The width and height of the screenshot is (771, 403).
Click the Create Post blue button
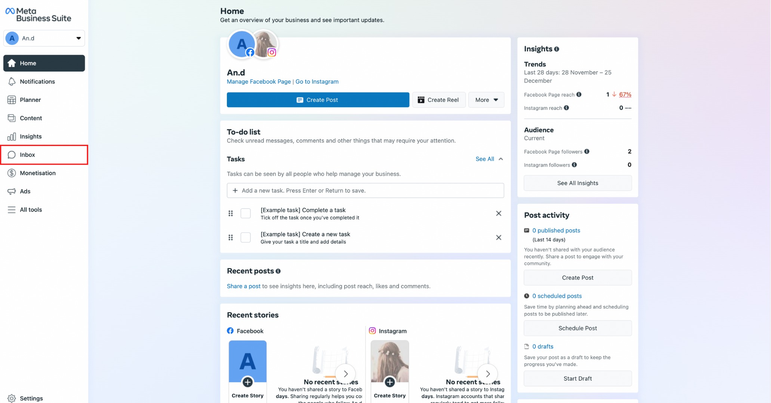click(x=318, y=100)
